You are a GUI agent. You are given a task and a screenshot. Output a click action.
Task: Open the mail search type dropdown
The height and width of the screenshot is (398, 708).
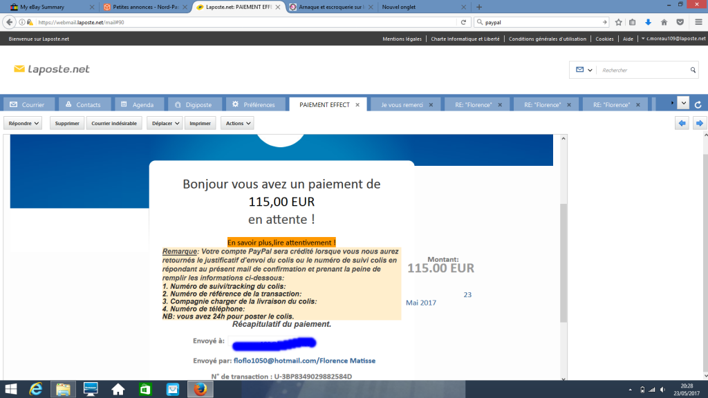click(x=583, y=70)
